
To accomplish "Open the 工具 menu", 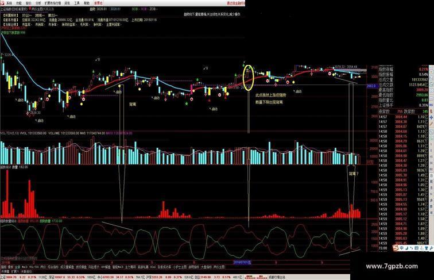I will (x=77, y=3).
